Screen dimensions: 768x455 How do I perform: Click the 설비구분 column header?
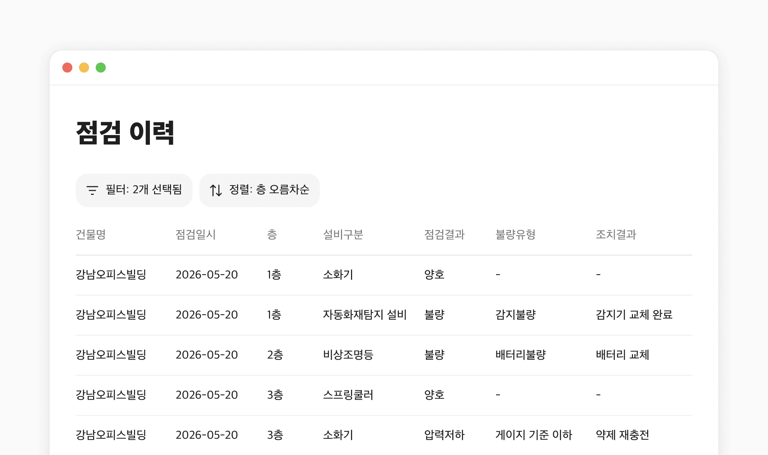point(343,235)
